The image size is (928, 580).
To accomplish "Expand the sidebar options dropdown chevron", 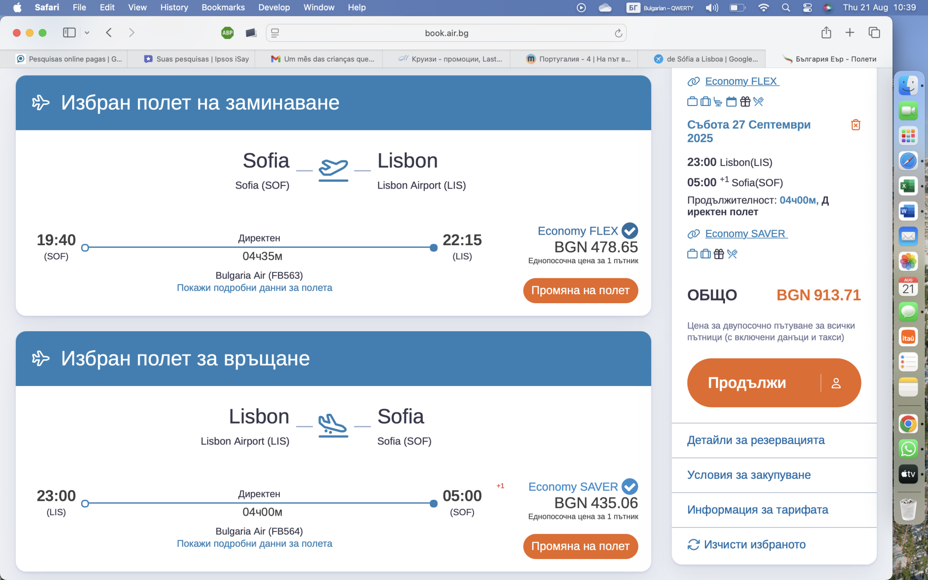I will click(x=87, y=33).
